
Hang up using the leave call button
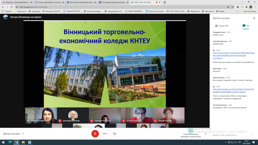click(104, 134)
